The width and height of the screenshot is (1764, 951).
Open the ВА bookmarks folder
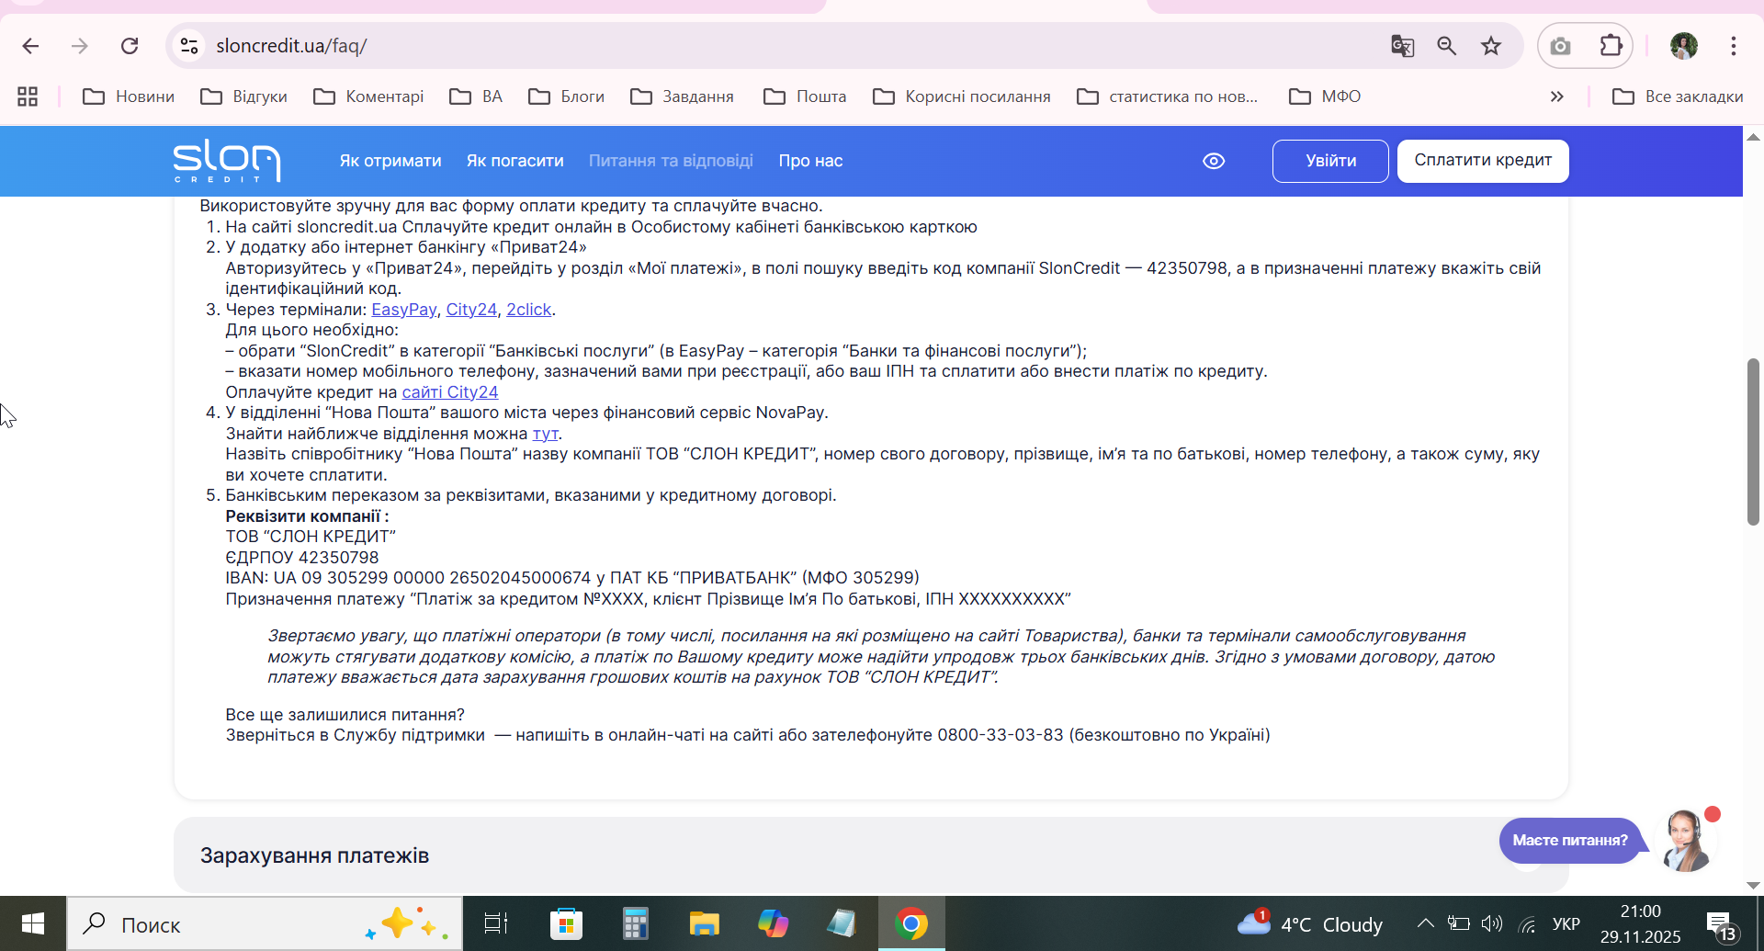pos(476,96)
